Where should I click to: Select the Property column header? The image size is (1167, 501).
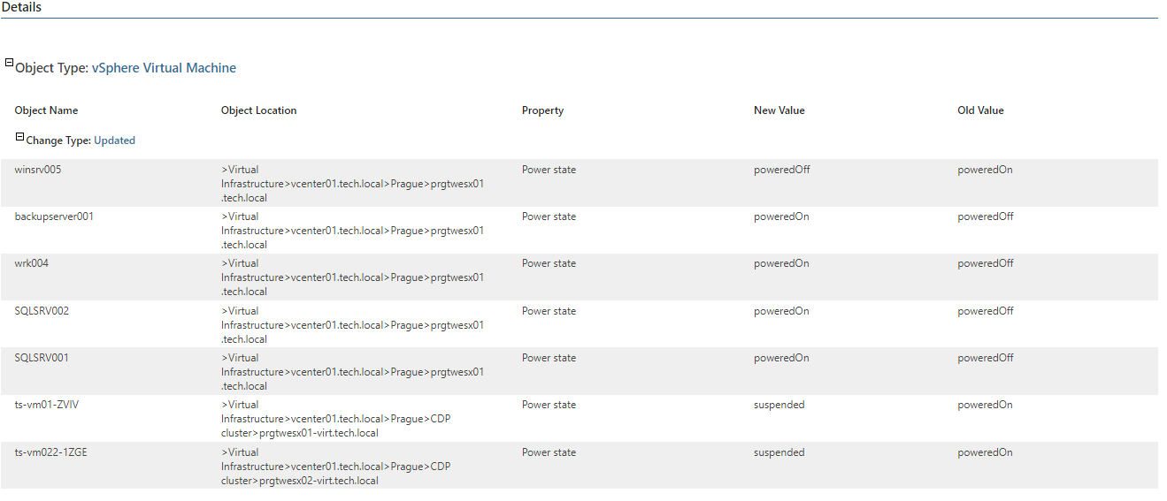pyautogui.click(x=542, y=110)
